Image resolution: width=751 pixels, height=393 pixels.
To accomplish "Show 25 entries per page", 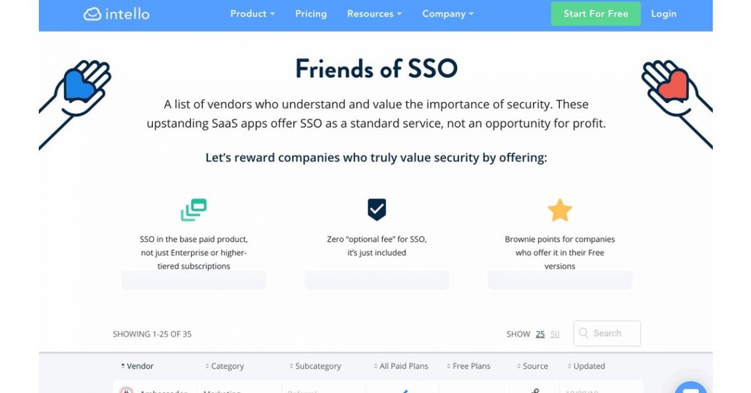I will click(540, 334).
